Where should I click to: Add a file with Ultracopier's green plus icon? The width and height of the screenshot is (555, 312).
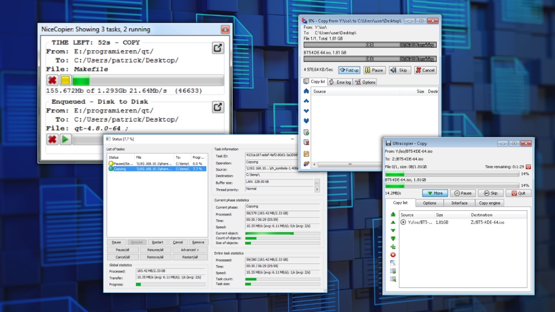coord(393,247)
